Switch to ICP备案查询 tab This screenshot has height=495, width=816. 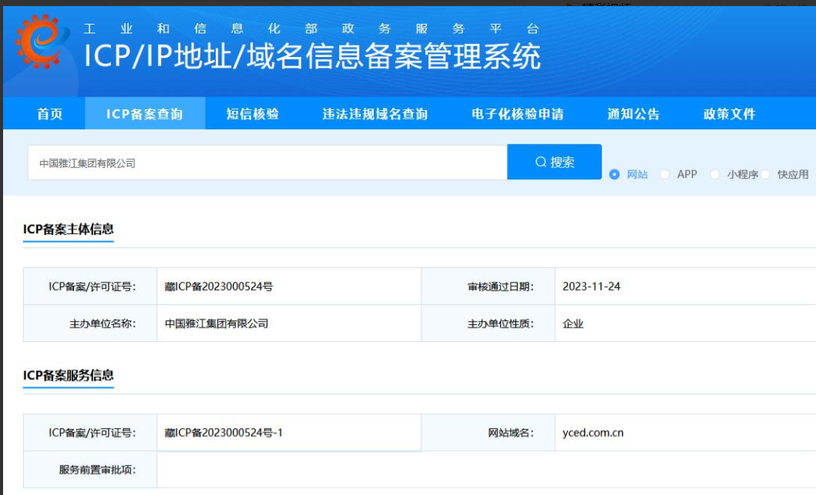[145, 114]
